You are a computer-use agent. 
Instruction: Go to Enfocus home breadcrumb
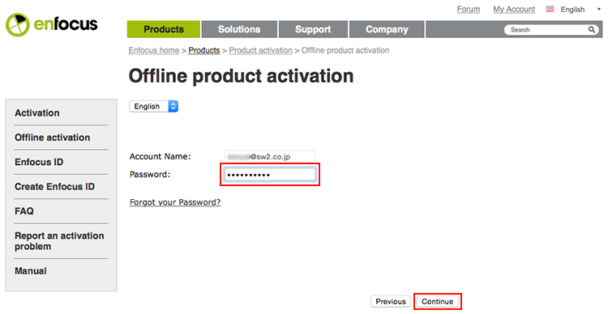coord(154,50)
